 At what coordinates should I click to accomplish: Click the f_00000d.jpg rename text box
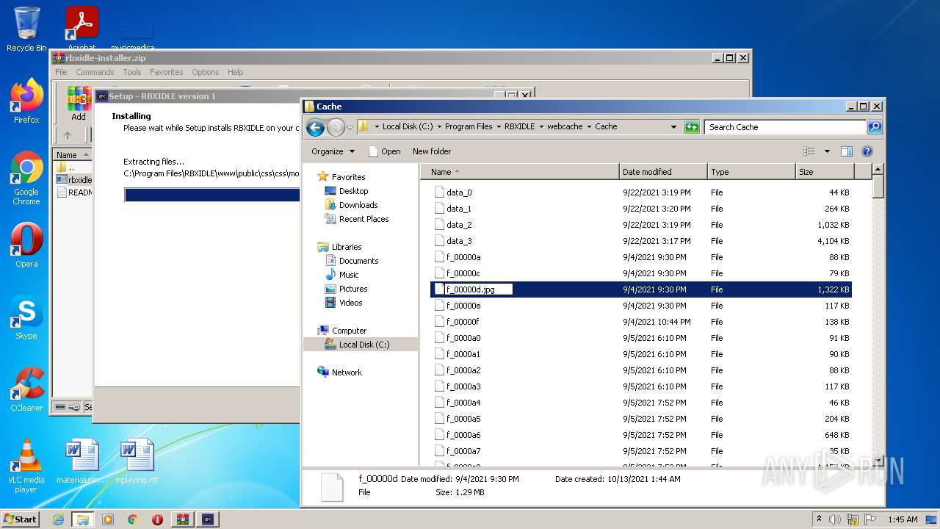pos(479,289)
